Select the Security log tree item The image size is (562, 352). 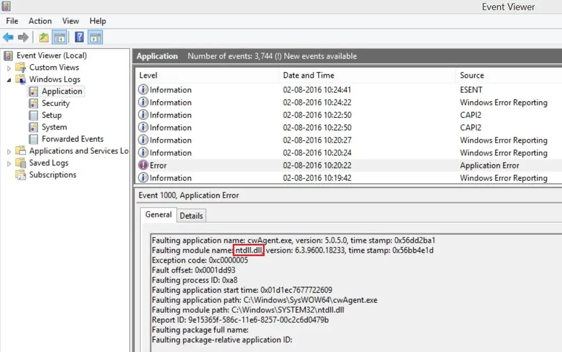[56, 103]
